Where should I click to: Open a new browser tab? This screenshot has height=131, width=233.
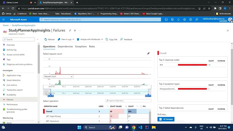pyautogui.click(x=77, y=3)
